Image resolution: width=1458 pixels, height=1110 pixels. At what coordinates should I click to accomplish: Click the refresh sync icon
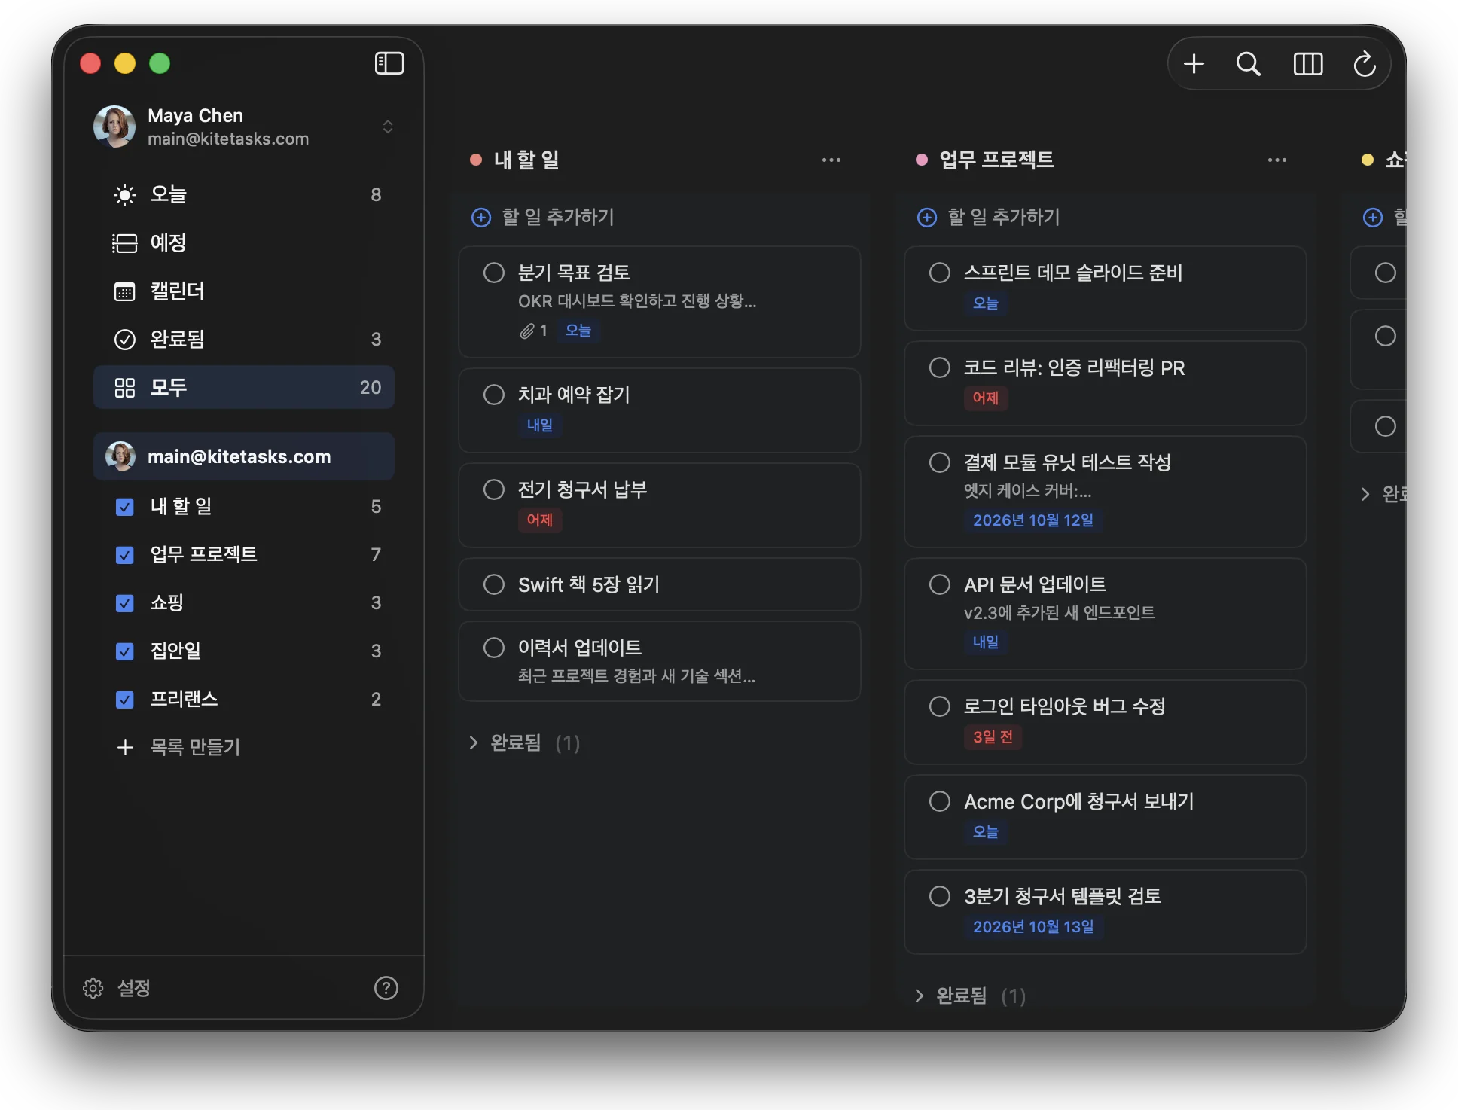click(x=1365, y=64)
